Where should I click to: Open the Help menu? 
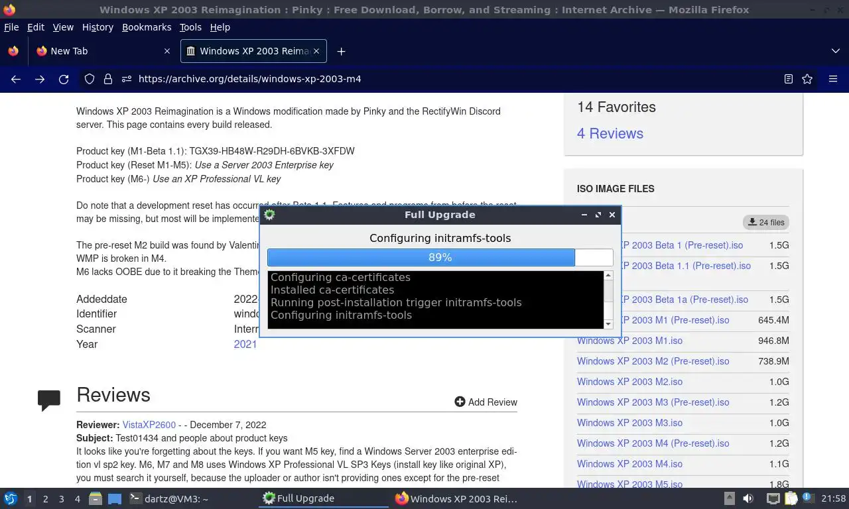(220, 27)
